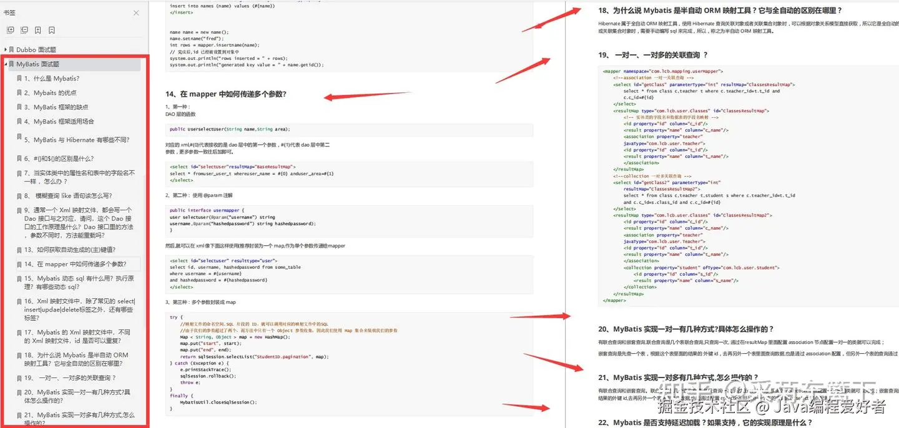Image resolution: width=899 pixels, height=428 pixels.
Task: Click the text 3、第三种：多个参数封装成 map
Action: tap(200, 302)
